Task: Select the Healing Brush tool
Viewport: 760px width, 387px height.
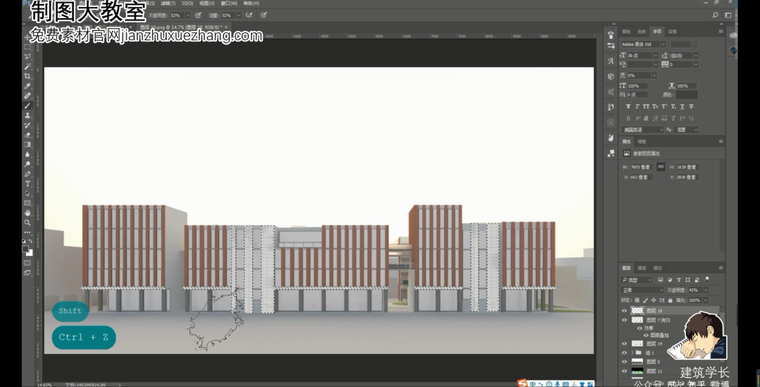Action: coord(27,96)
